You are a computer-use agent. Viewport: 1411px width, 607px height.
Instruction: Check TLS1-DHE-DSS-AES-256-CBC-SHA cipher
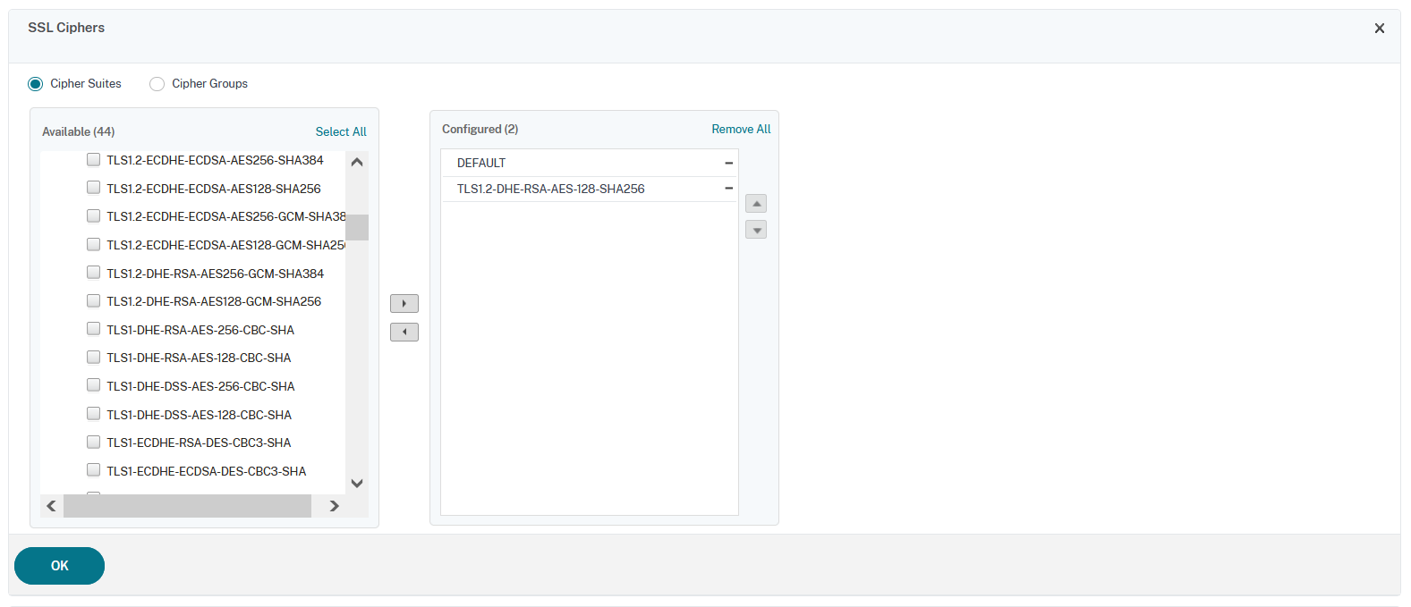click(93, 385)
